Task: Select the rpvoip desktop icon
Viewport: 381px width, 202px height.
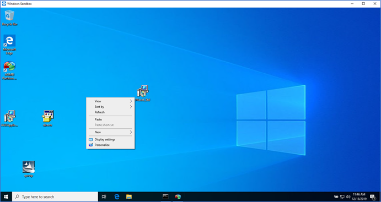Action: (29, 169)
